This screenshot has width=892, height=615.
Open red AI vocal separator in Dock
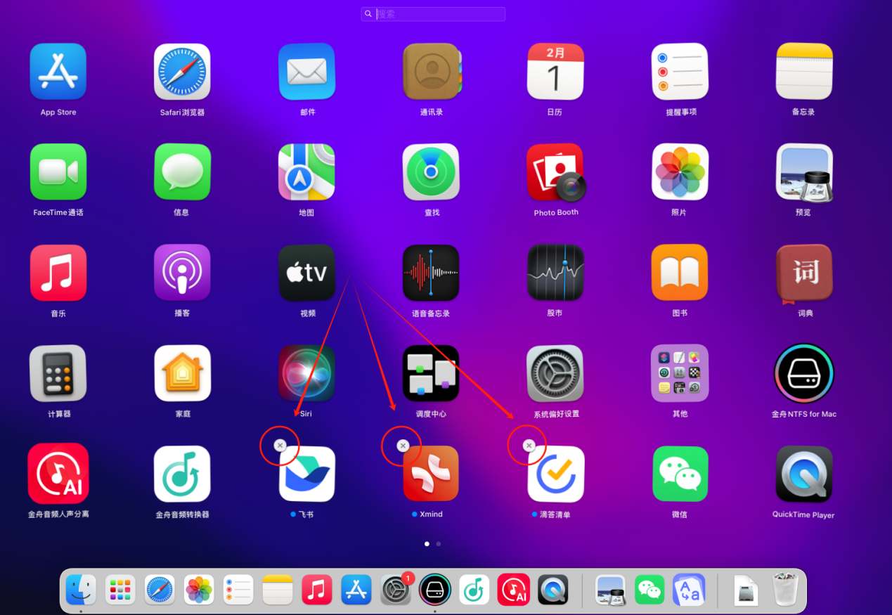(x=514, y=590)
